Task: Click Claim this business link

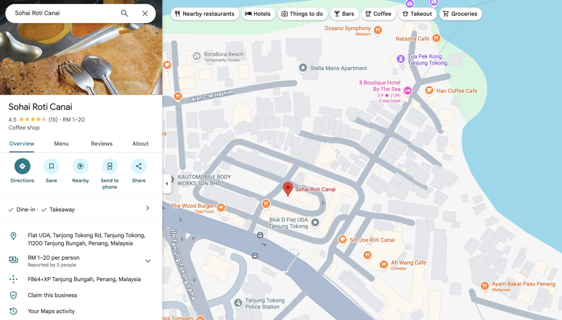Action: tap(53, 295)
